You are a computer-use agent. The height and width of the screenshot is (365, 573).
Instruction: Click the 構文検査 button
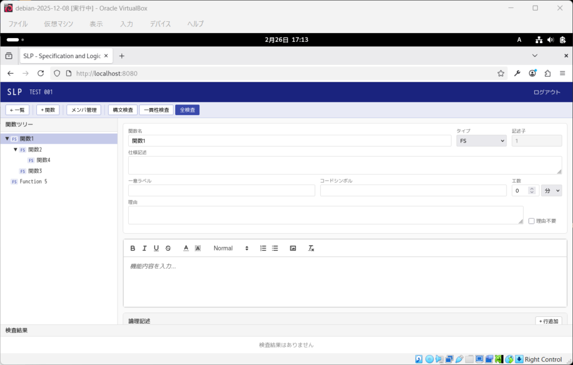tap(121, 110)
